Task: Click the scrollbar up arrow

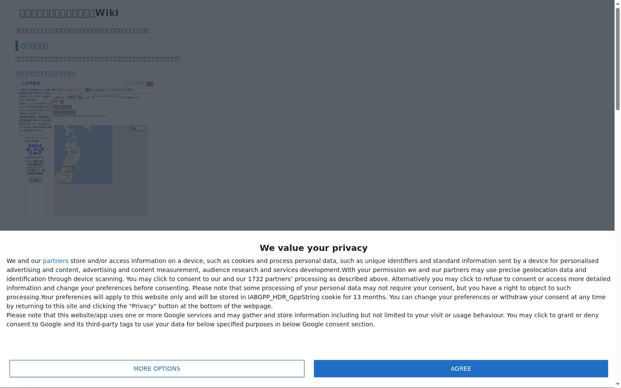Action: pyautogui.click(x=618, y=3)
